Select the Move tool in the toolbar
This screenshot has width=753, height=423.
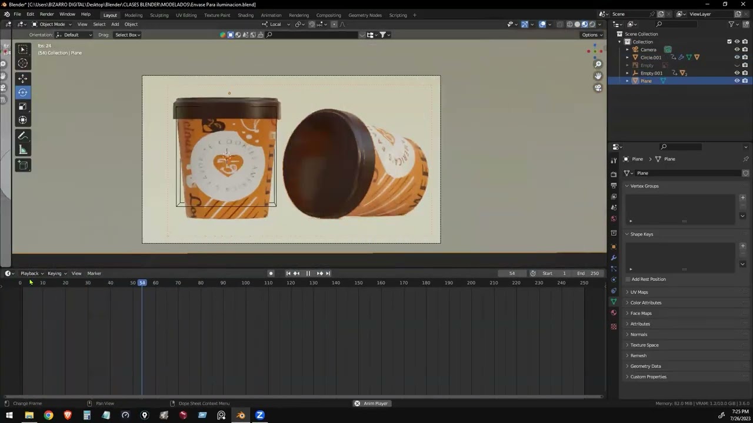click(x=23, y=78)
